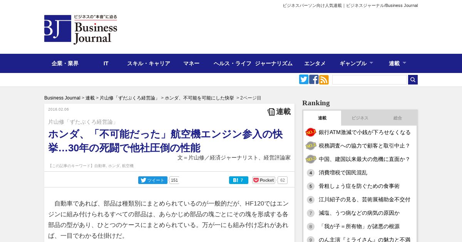Open the スキル・キャリア menu
This screenshot has height=242, width=462.
[149, 63]
